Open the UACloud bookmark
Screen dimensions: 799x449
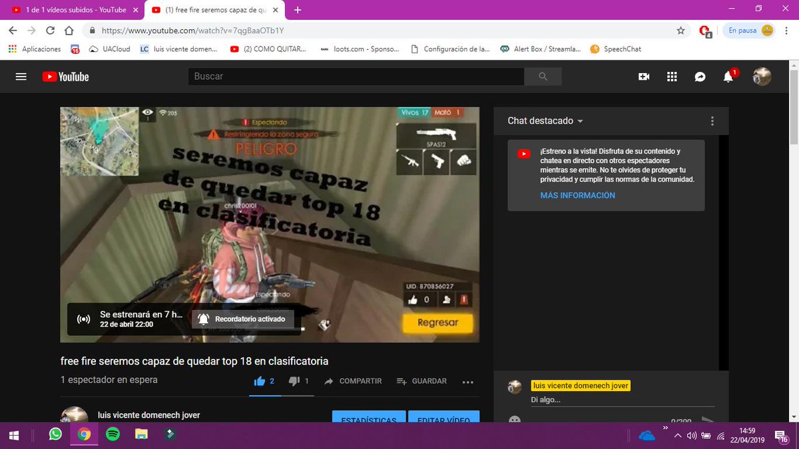point(109,49)
